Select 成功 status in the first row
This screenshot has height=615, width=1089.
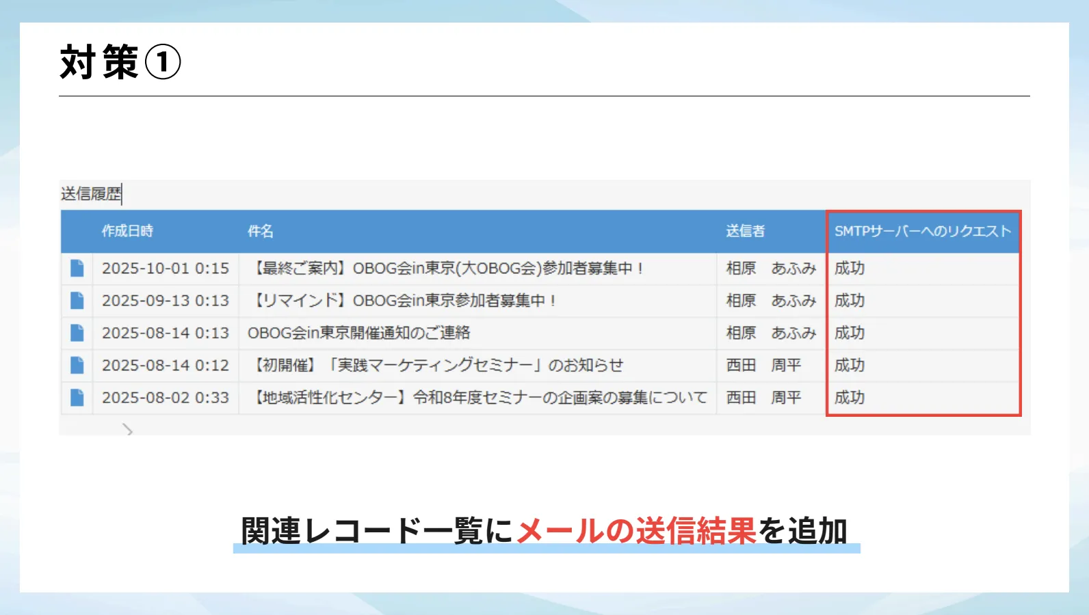850,269
